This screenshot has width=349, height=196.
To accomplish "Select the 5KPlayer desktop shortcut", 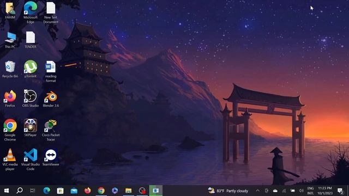I will [x=31, y=128].
